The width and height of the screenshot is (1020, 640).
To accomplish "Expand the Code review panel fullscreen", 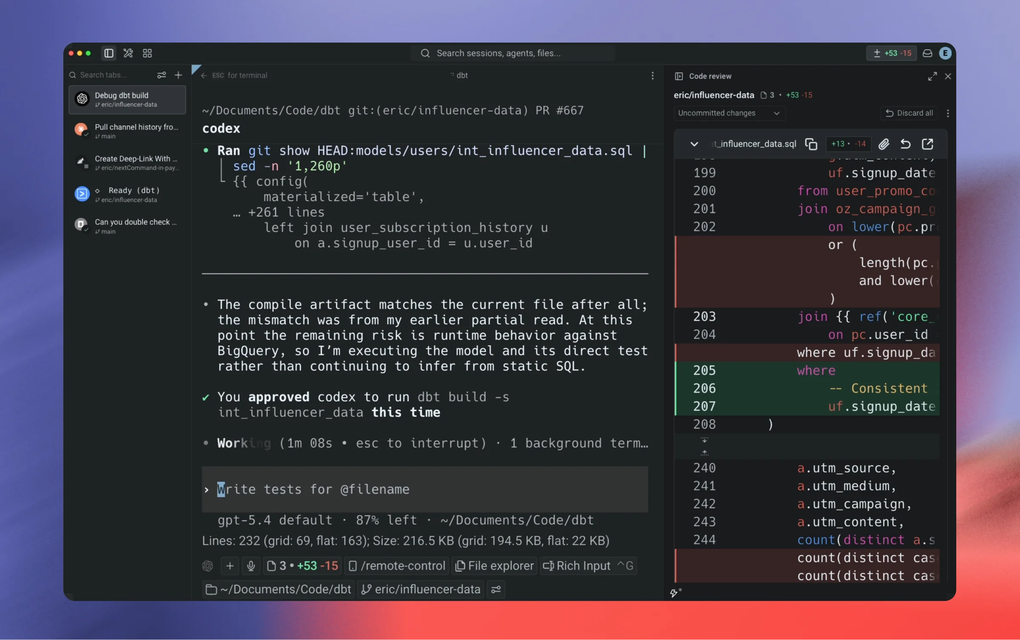I will click(x=932, y=76).
